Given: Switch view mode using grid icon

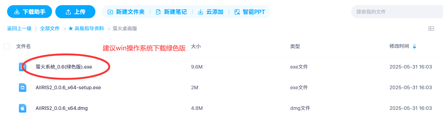Looking at the screenshot, I should 431,29.
